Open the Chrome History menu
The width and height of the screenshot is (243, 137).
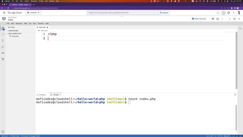click(27, 1)
